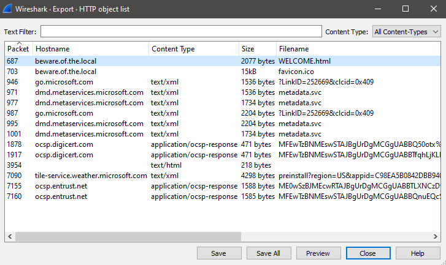Viewport: 446px width, 265px height.
Task: Select the WELCOME.html row, packet 687
Action: coord(223,61)
